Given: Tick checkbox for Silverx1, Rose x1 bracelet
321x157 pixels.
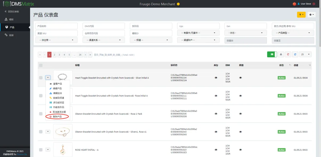Looking at the screenshot, I should 41,132.
